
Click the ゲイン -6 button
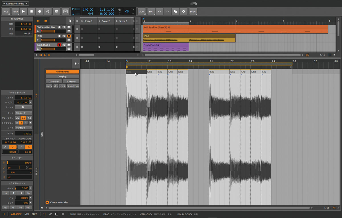point(6,193)
